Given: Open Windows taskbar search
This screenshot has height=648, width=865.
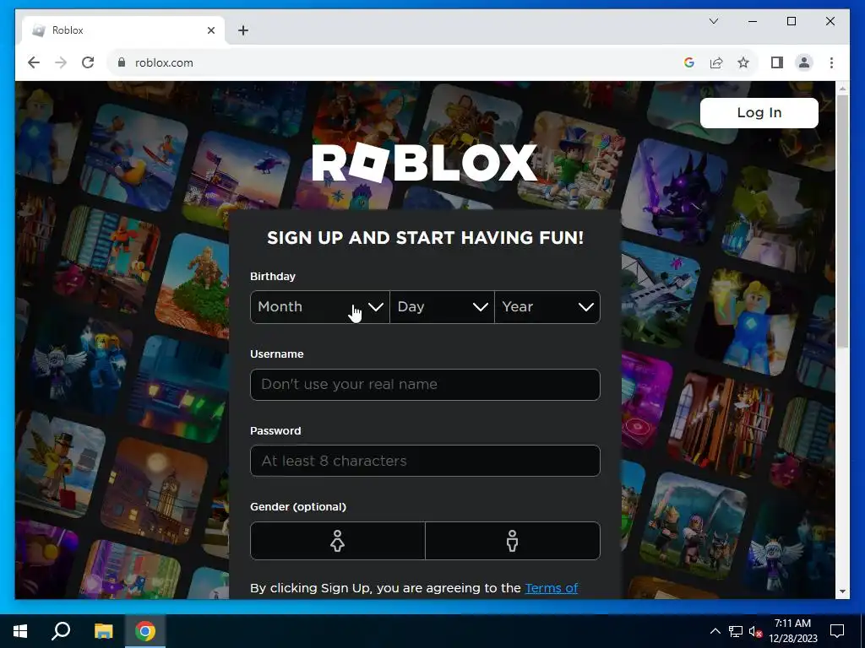Looking at the screenshot, I should (61, 631).
